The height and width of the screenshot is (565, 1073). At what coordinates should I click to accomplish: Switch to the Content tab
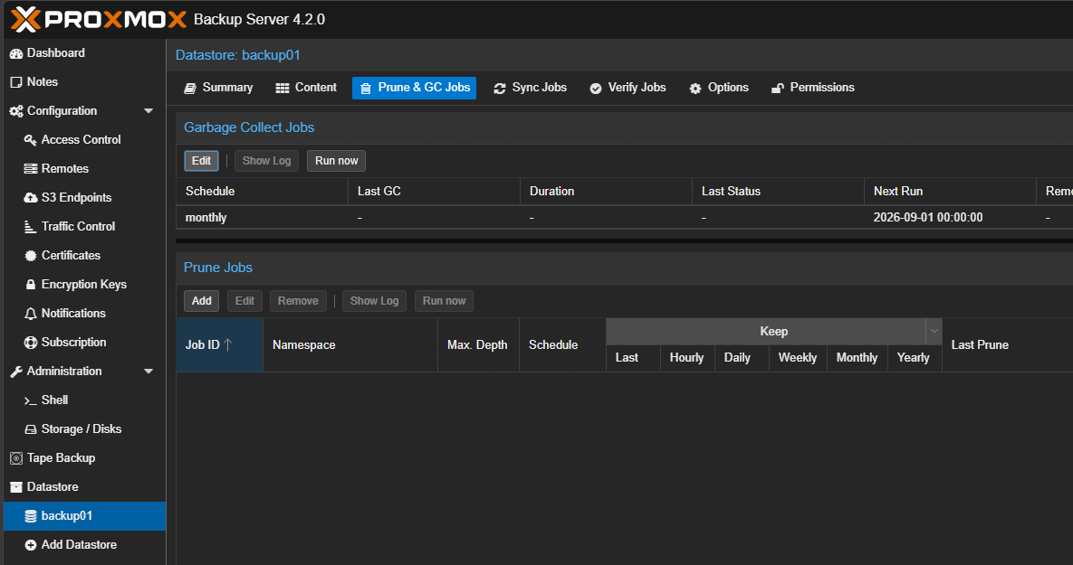[306, 88]
